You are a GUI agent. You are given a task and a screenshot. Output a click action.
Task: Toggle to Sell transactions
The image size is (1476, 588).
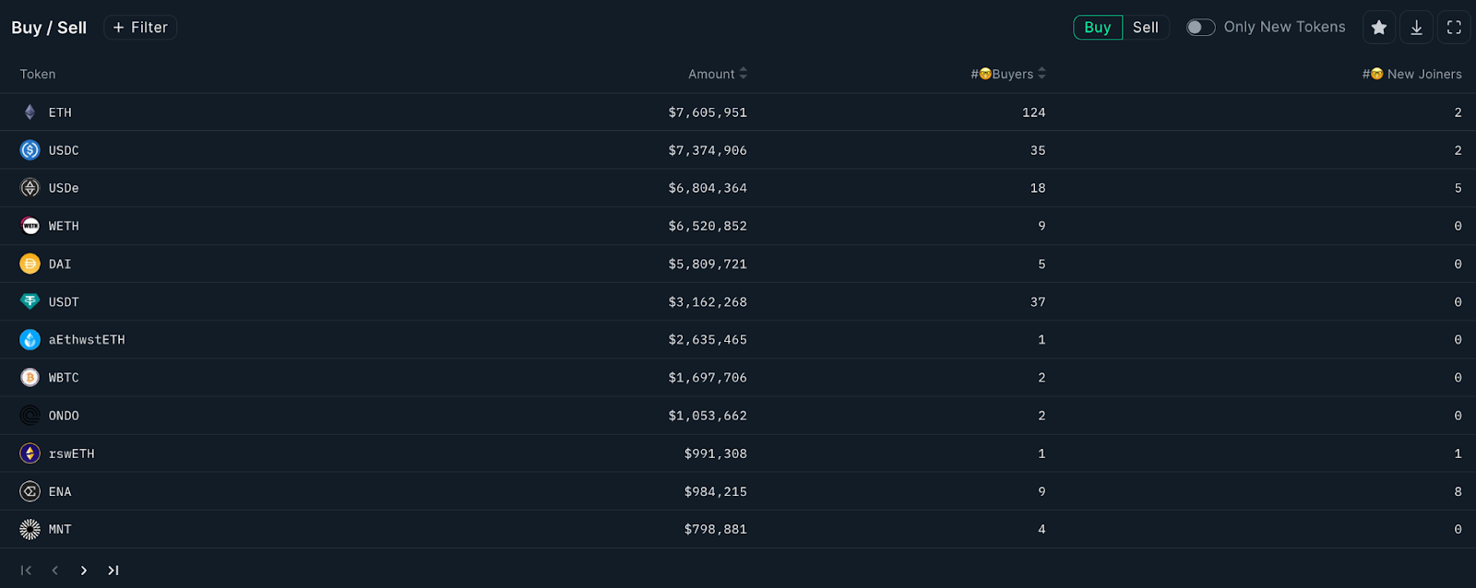point(1146,27)
